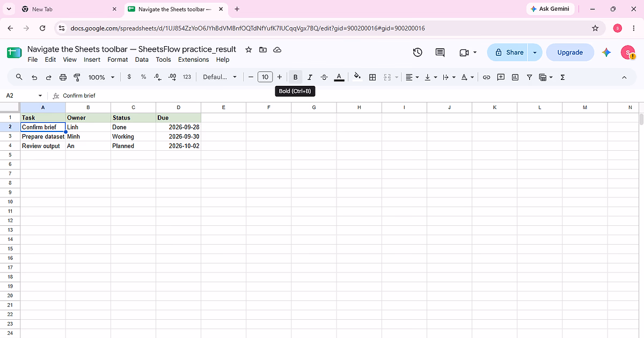
Task: Click the font size input field
Action: pyautogui.click(x=265, y=77)
